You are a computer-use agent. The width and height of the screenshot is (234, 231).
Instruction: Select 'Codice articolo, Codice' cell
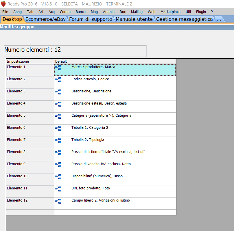(115, 82)
